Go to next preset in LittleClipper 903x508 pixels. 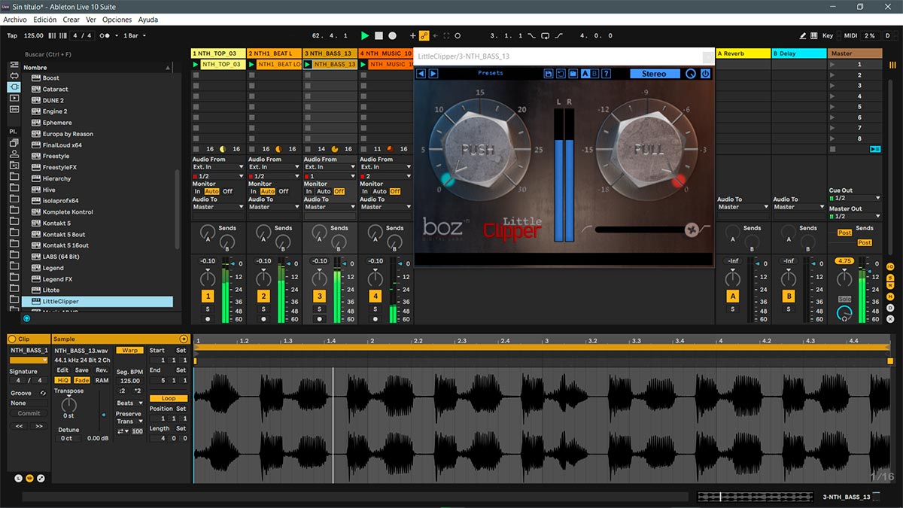coord(433,74)
